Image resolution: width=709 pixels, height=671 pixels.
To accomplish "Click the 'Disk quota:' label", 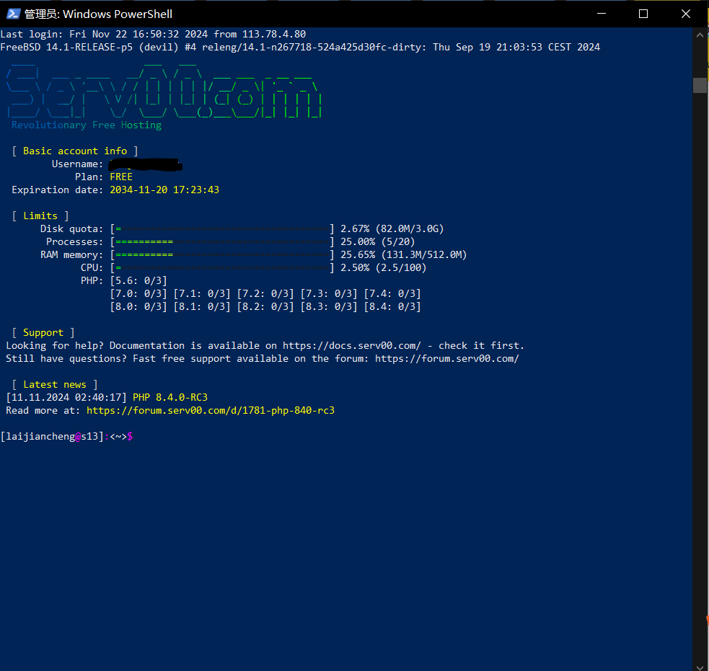I will click(72, 229).
